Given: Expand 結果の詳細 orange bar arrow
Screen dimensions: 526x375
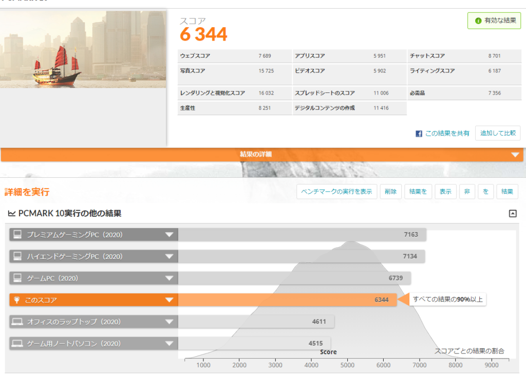Looking at the screenshot, I should pos(515,155).
